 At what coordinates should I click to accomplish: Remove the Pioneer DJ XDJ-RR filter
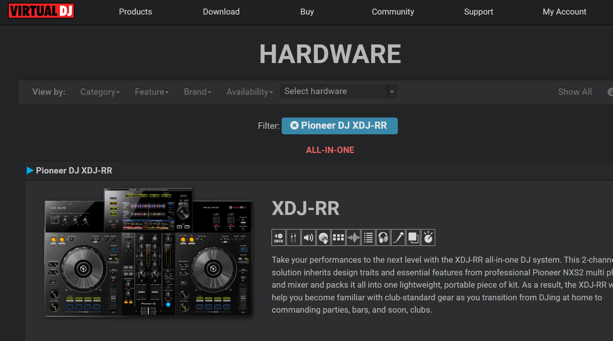coord(294,125)
